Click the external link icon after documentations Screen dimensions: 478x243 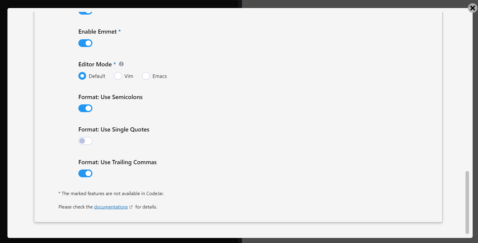coord(131,207)
